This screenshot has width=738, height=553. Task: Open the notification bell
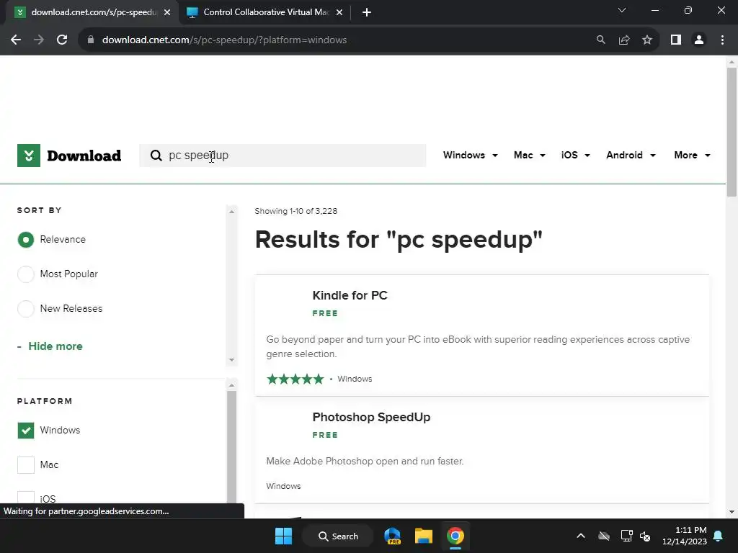click(719, 536)
